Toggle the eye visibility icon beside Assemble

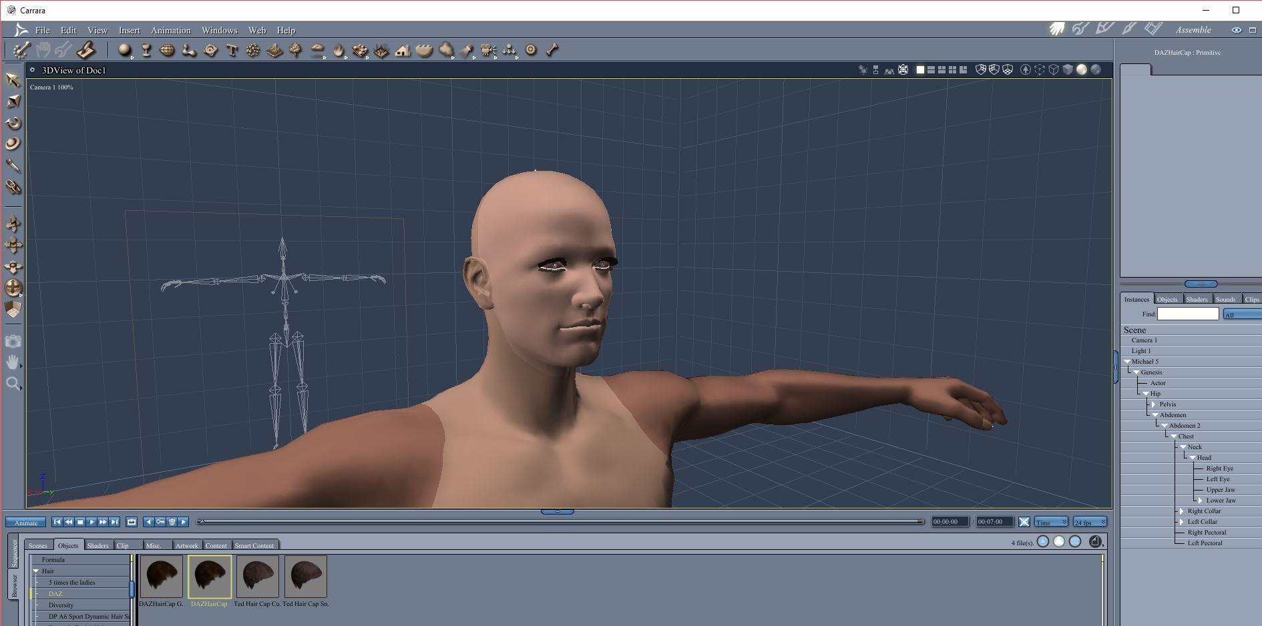tap(1237, 29)
